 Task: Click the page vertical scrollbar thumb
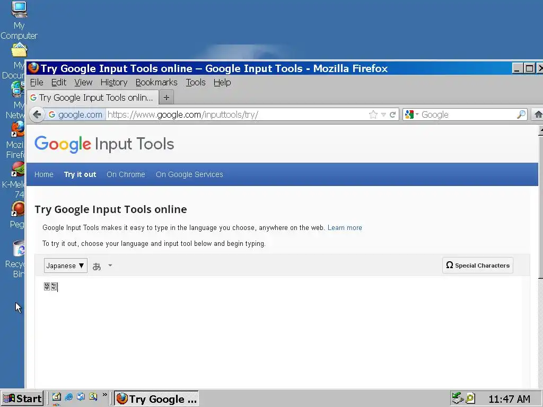pos(540,207)
